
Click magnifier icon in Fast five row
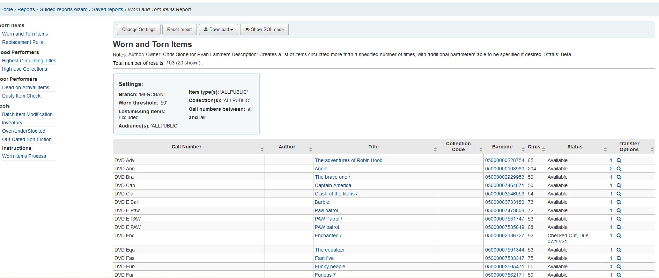point(619,258)
